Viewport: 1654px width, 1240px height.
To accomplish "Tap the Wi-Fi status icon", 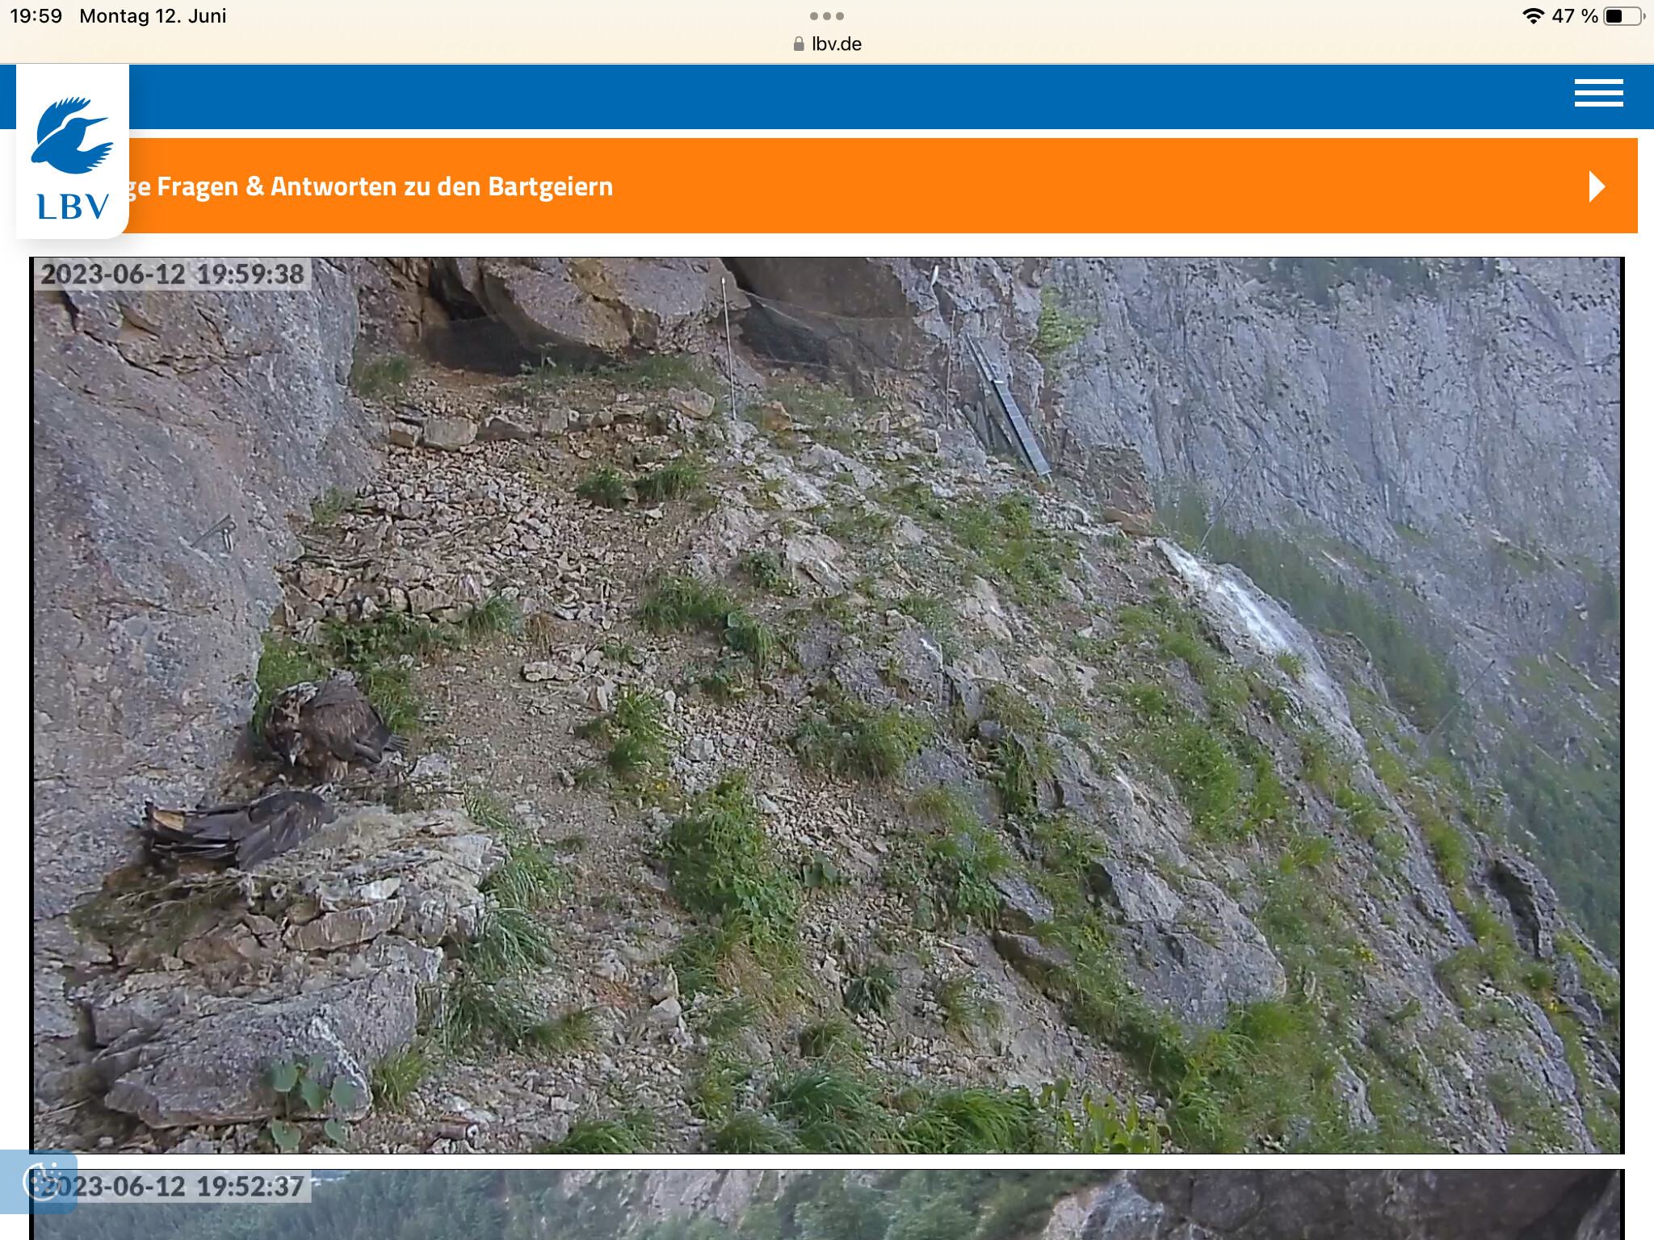I will point(1532,16).
